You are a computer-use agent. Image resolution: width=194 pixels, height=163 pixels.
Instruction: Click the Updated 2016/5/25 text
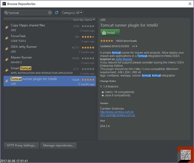click(x=115, y=46)
